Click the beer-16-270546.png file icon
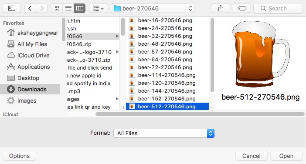 click(132, 20)
